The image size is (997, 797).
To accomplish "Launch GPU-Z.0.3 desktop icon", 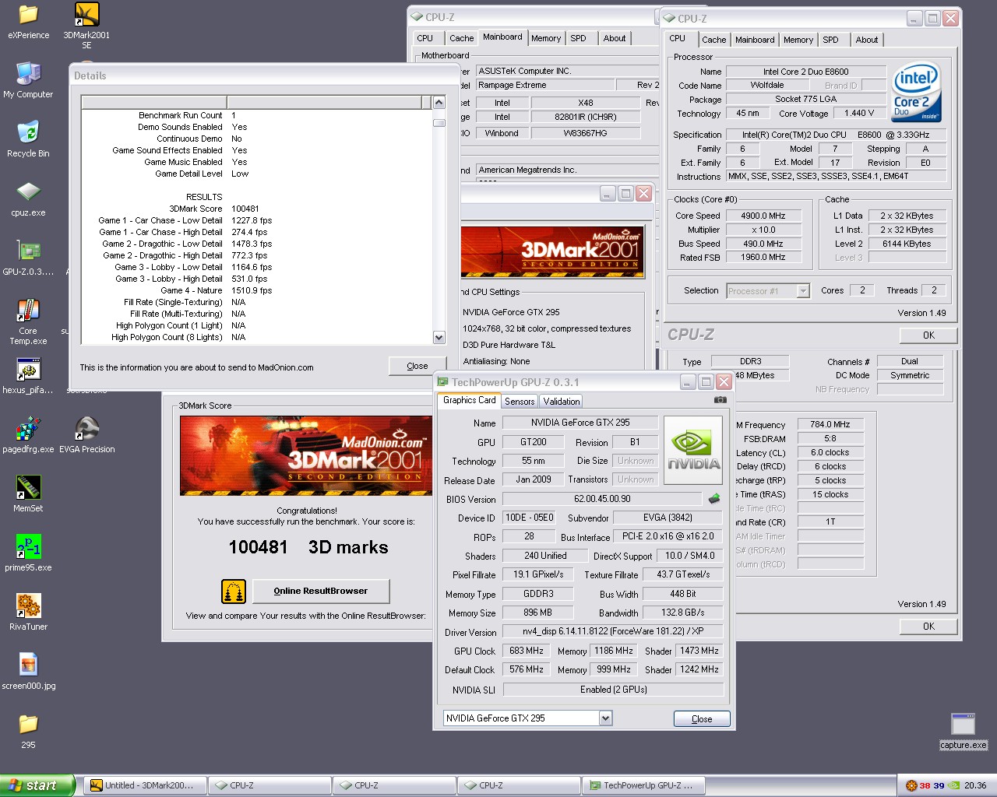I will pyautogui.click(x=28, y=258).
